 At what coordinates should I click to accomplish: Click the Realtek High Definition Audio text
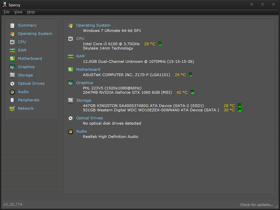[x=110, y=137]
